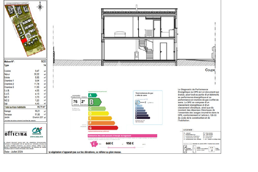This screenshot has height=172, width=258.
Task: Select the red G energy class bar
Action: [x=103, y=128]
